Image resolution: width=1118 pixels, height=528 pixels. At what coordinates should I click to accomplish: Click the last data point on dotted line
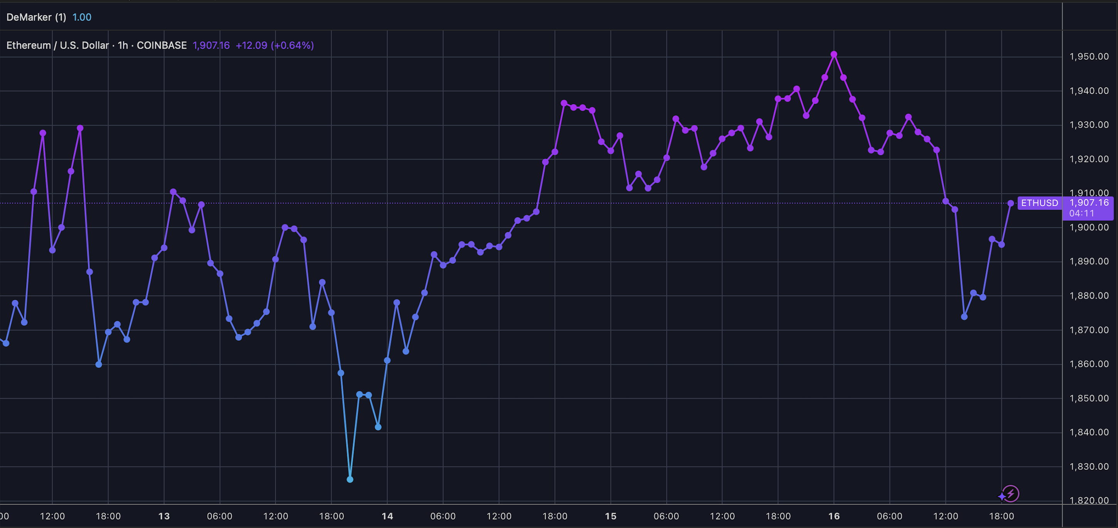pos(1010,203)
